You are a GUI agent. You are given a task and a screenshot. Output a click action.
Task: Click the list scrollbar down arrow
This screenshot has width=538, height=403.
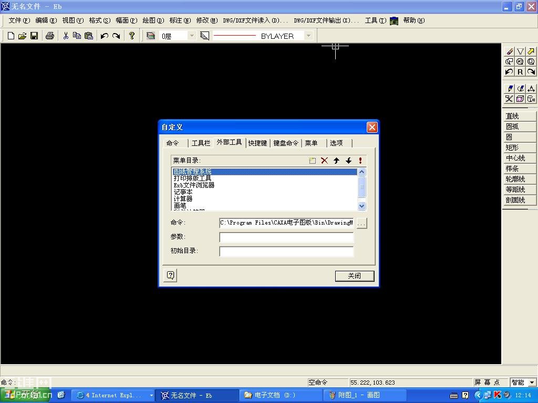[x=361, y=206]
